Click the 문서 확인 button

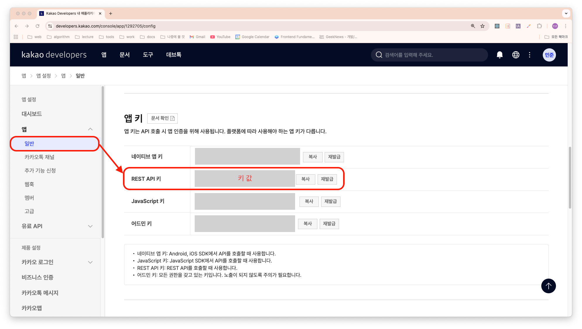pos(162,118)
